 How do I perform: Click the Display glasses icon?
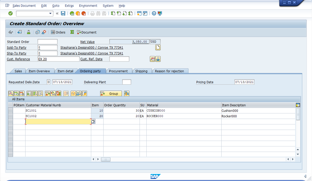(x=11, y=32)
